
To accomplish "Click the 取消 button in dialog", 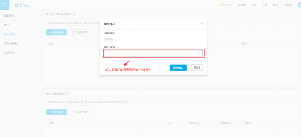I will (197, 68).
